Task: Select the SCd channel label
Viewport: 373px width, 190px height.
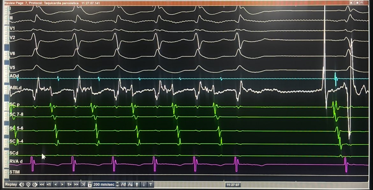Action: tap(14, 153)
